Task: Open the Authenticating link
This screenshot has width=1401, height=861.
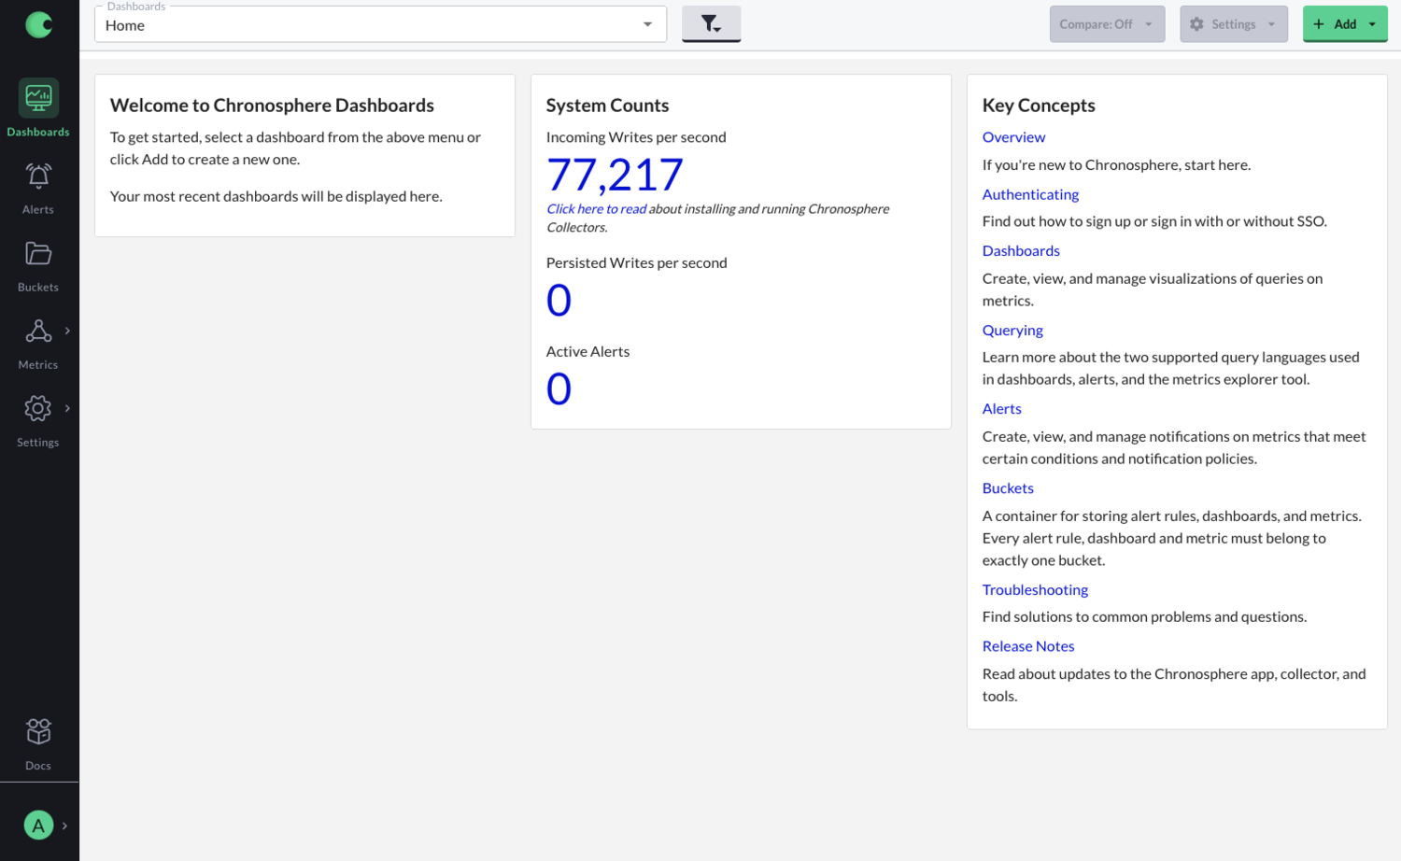Action: coord(1030,194)
